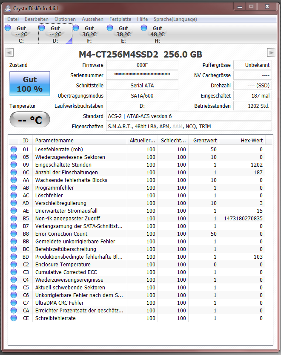
Task: Click the Eigenschaften features field
Action: tap(189, 126)
